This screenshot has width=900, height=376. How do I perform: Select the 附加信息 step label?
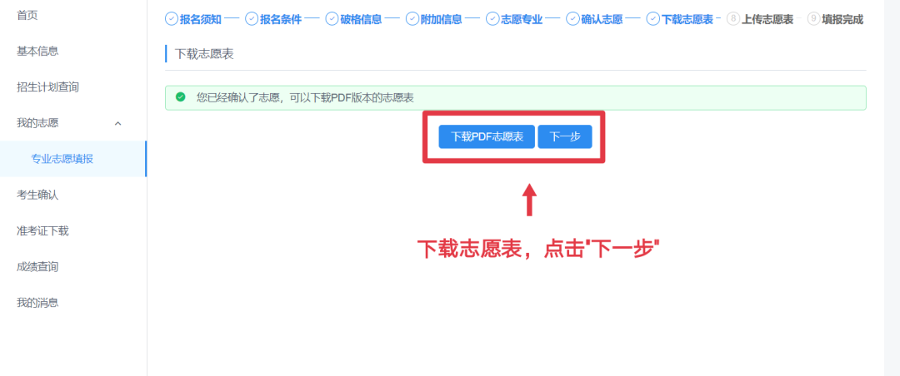[x=442, y=19]
